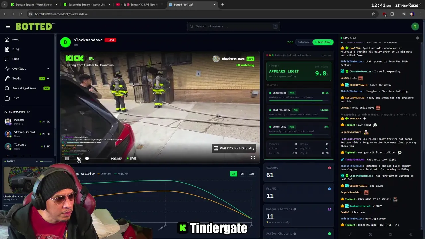Viewport: 425px width, 239px height.
Task: Bookmark this page with the star
Action: point(373,14)
